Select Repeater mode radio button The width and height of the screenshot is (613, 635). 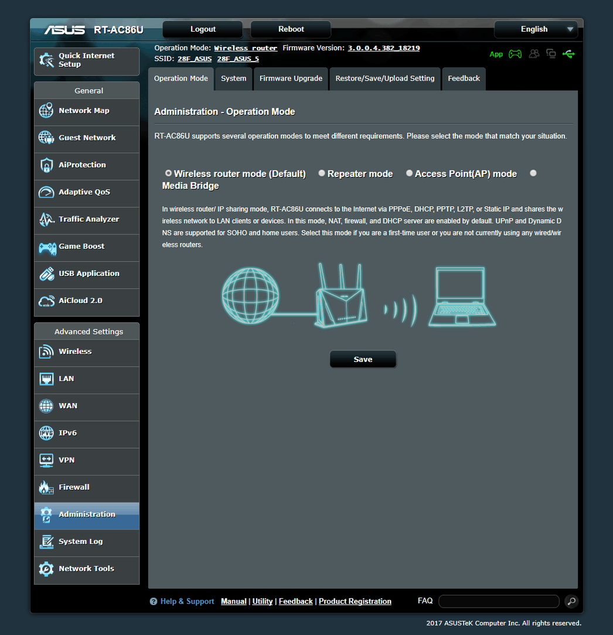point(322,173)
